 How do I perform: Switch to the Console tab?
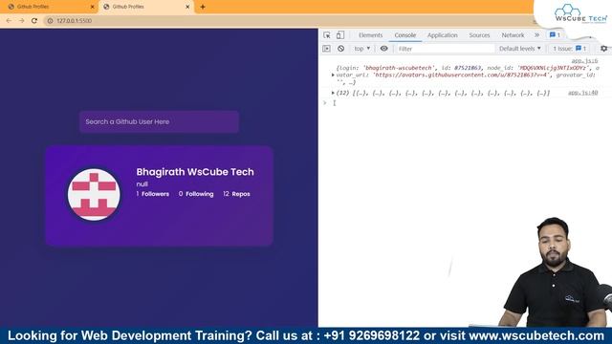[404, 35]
